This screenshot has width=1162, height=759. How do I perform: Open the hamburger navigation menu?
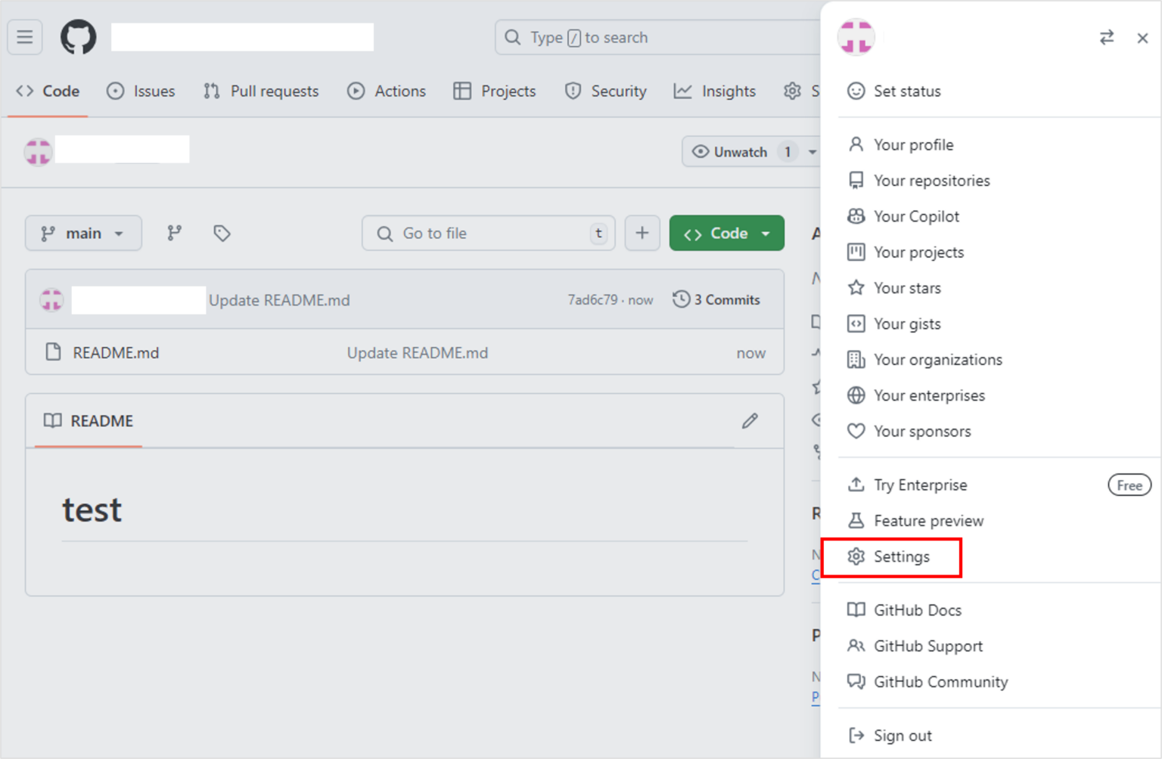(25, 37)
